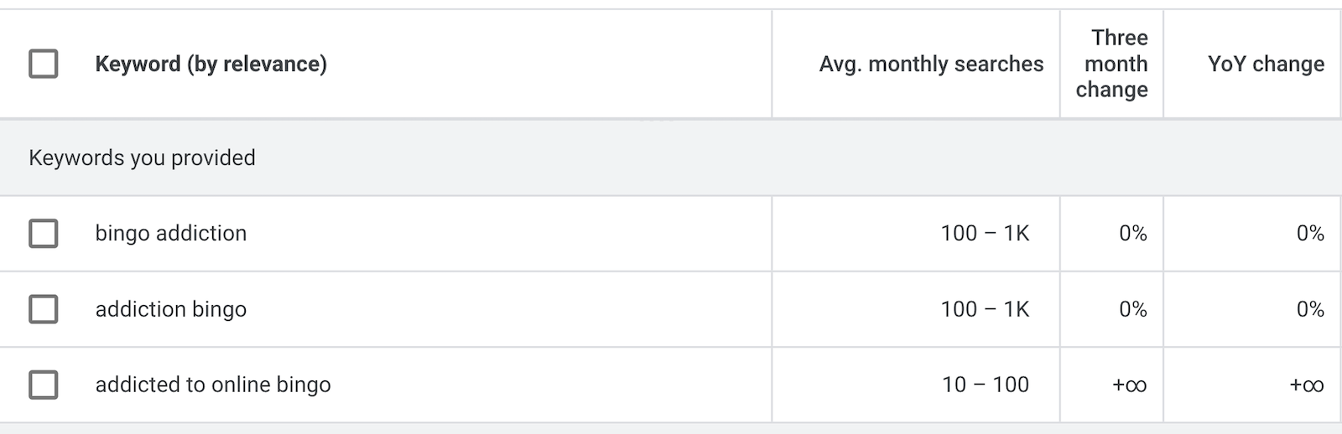Select the "addiction bingo" row checkbox
The height and width of the screenshot is (434, 1342).
pyautogui.click(x=44, y=309)
